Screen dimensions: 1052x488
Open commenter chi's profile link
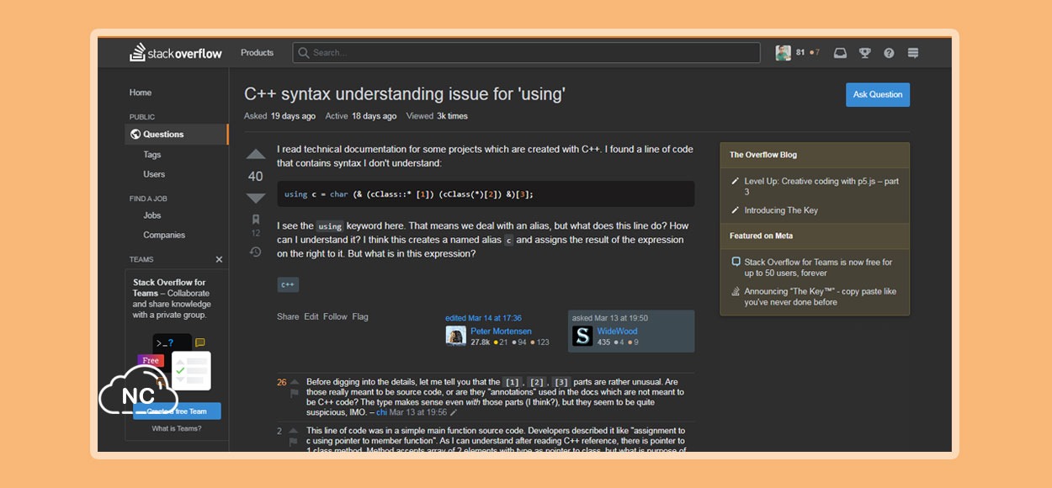coord(381,413)
